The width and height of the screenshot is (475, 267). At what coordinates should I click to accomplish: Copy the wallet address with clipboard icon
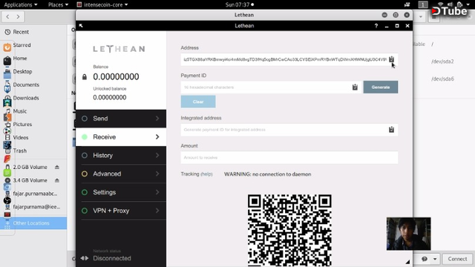[391, 59]
